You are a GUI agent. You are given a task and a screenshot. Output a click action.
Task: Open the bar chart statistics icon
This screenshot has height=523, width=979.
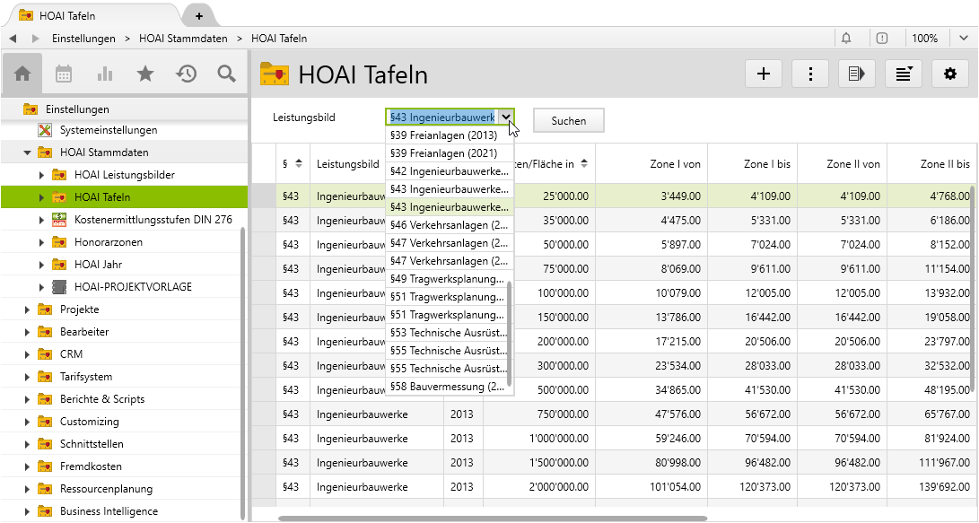(x=105, y=74)
